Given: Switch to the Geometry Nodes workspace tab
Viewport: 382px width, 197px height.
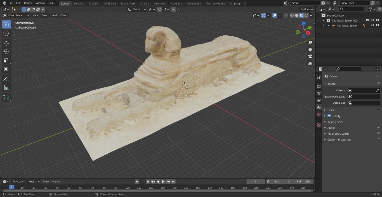Looking at the screenshot, I should pos(216,4).
